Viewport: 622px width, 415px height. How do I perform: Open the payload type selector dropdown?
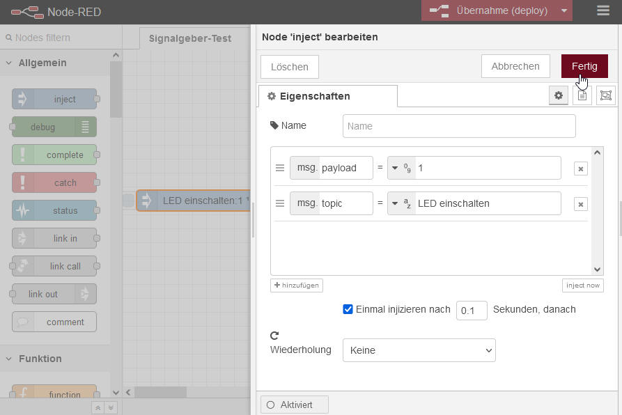point(401,168)
